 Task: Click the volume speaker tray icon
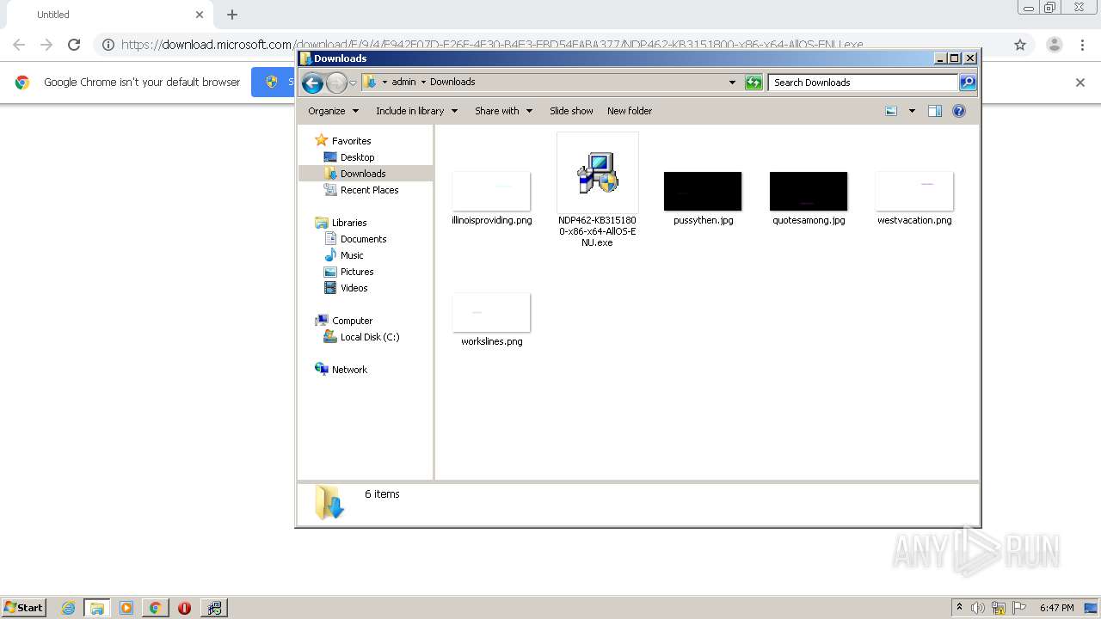tap(978, 608)
